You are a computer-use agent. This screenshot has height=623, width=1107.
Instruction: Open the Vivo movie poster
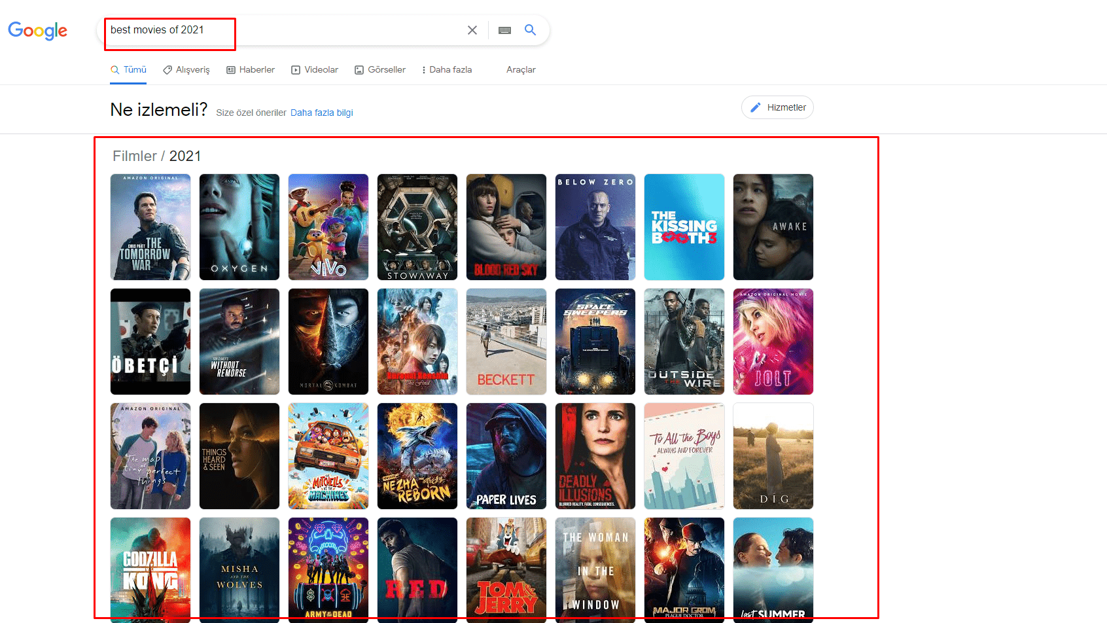click(328, 227)
